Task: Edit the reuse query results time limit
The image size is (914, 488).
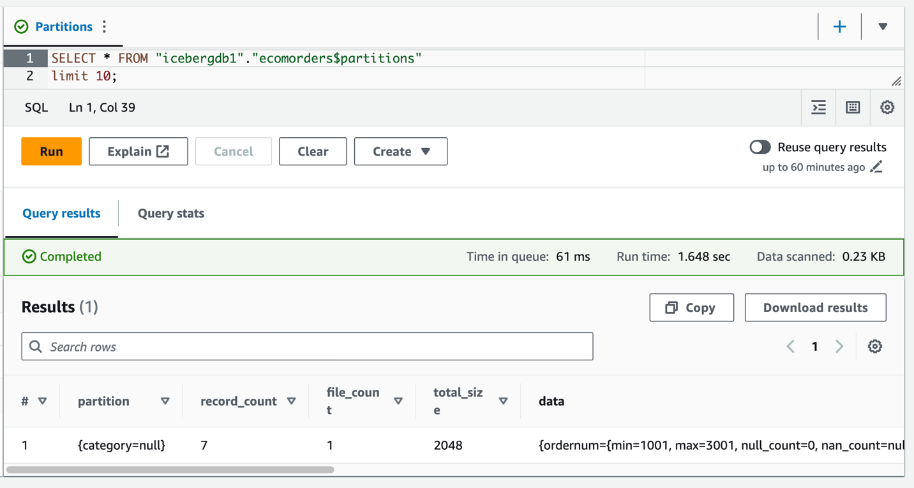Action: point(876,167)
